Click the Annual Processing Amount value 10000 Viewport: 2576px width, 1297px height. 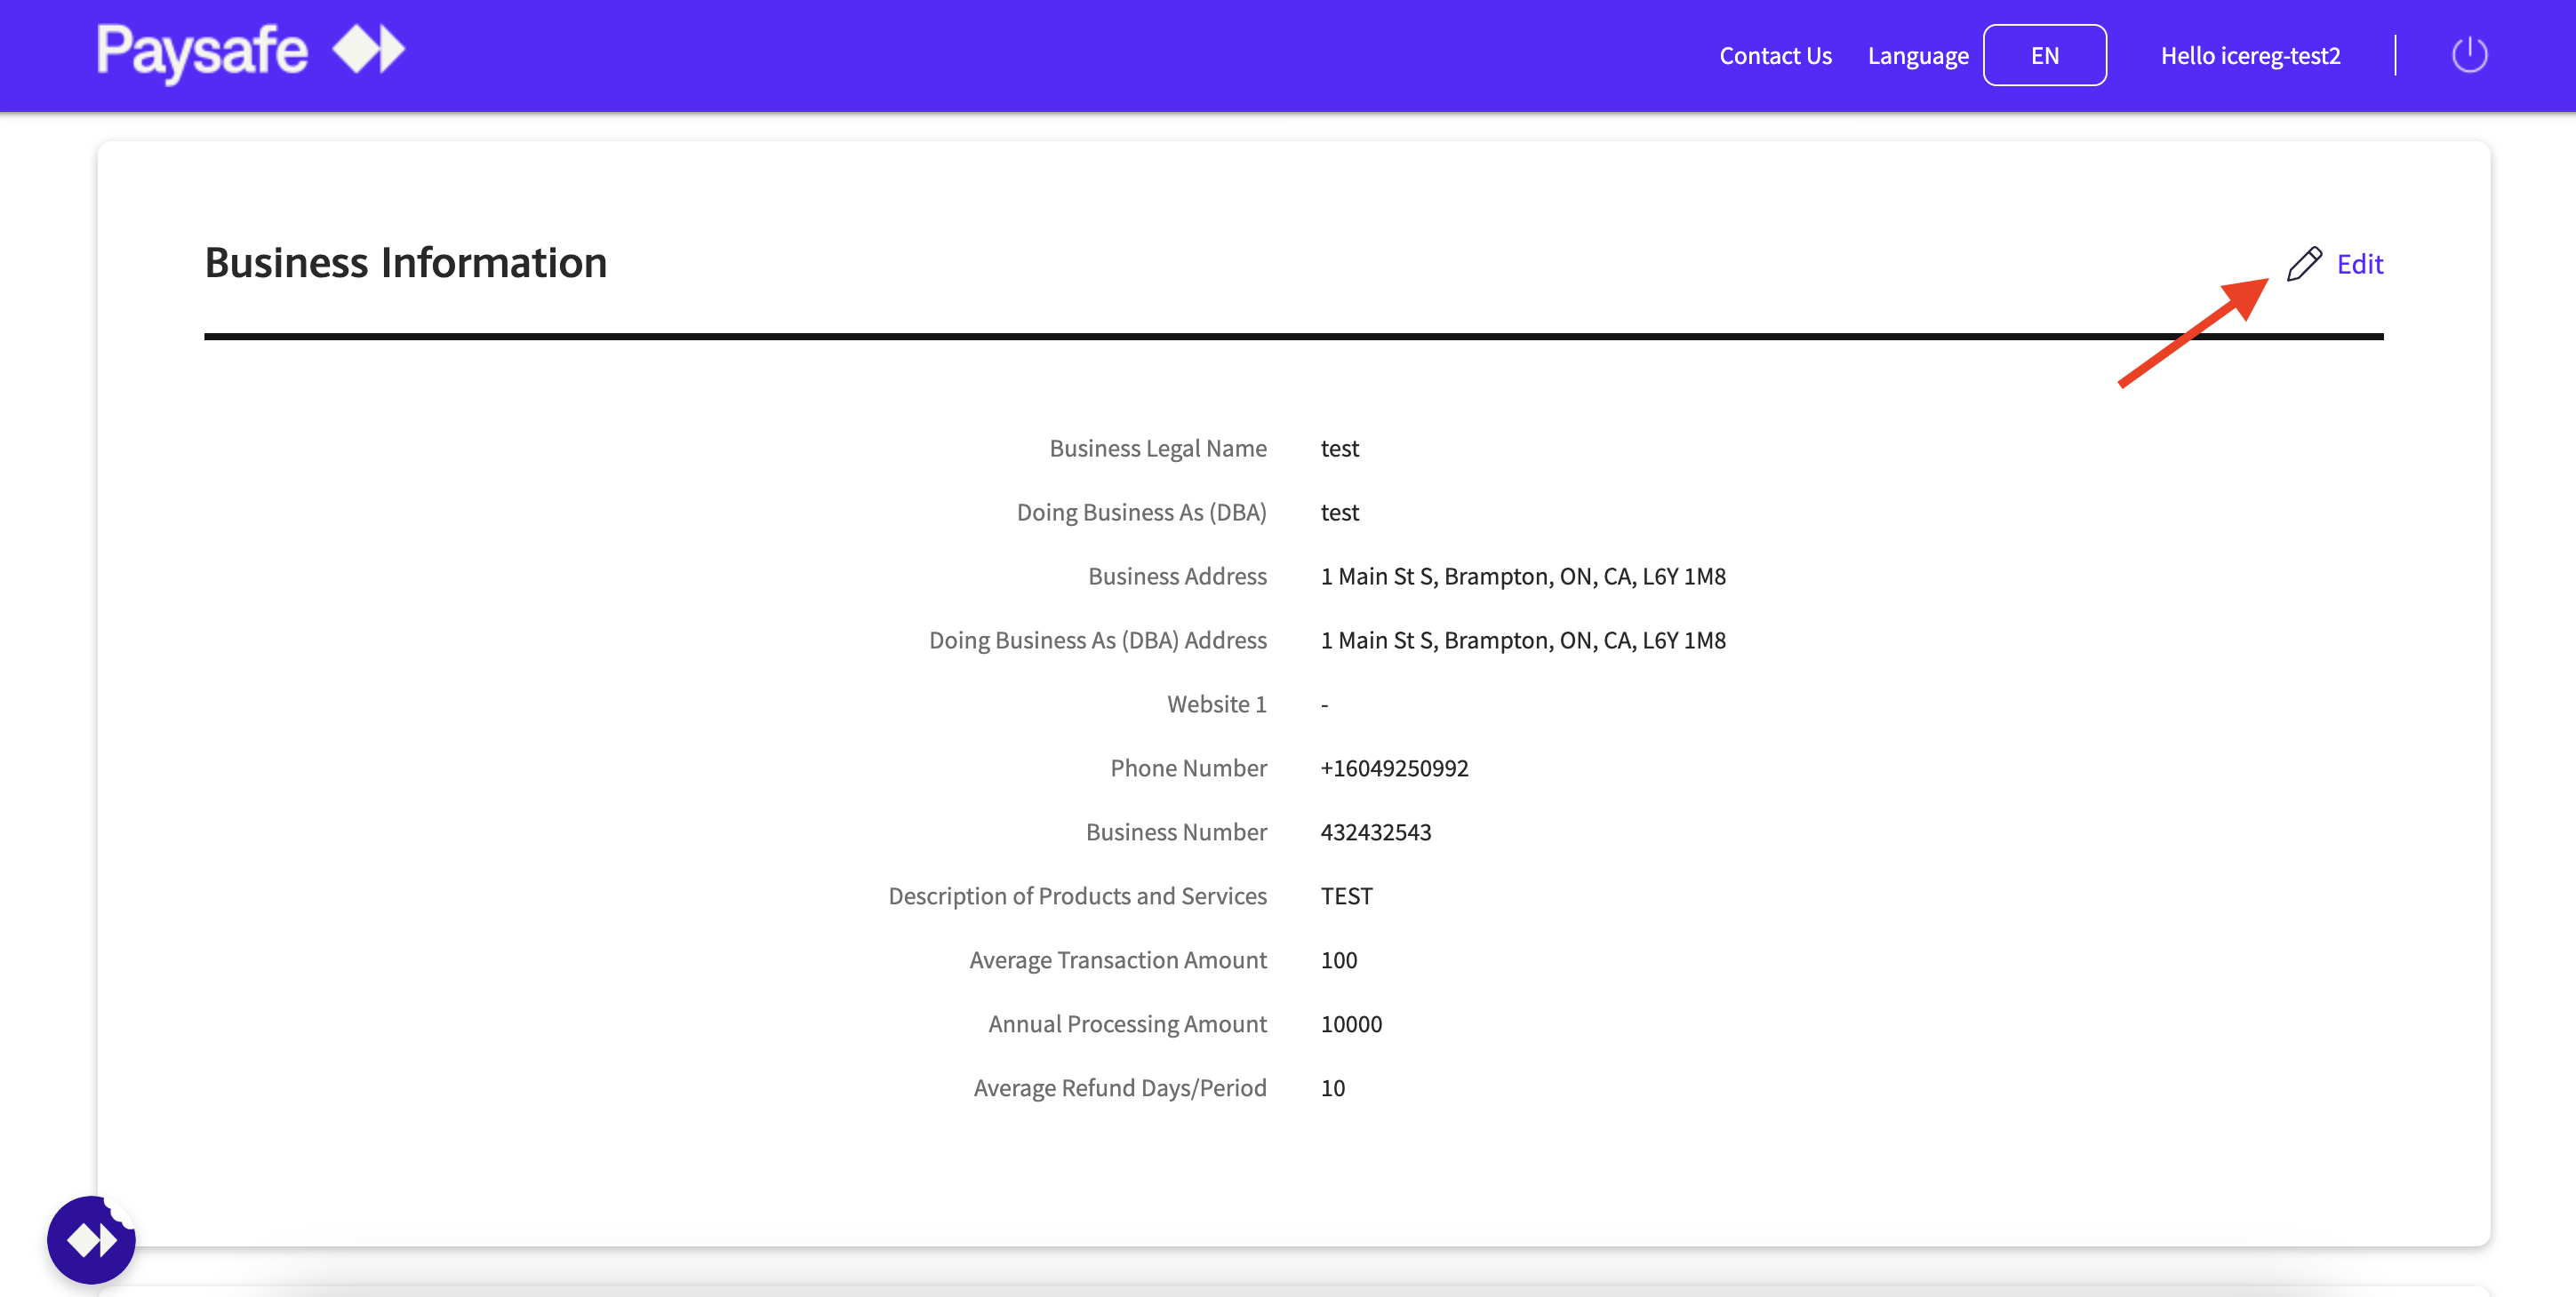[1351, 1023]
